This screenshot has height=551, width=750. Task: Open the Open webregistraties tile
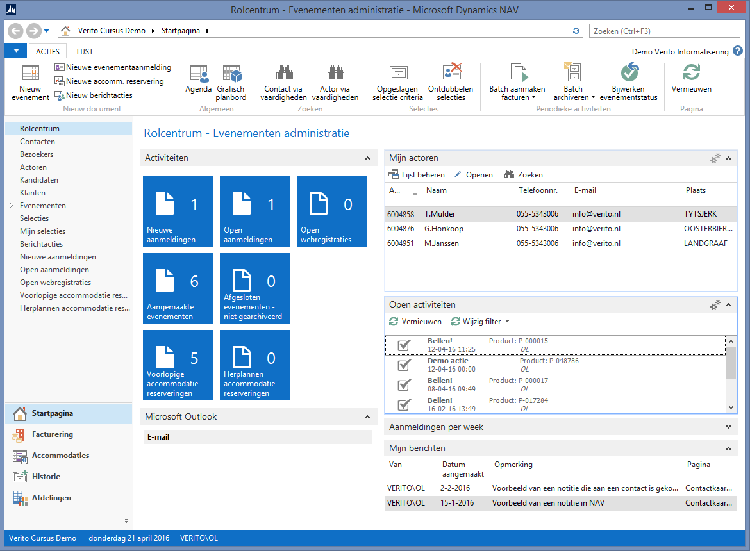click(332, 211)
